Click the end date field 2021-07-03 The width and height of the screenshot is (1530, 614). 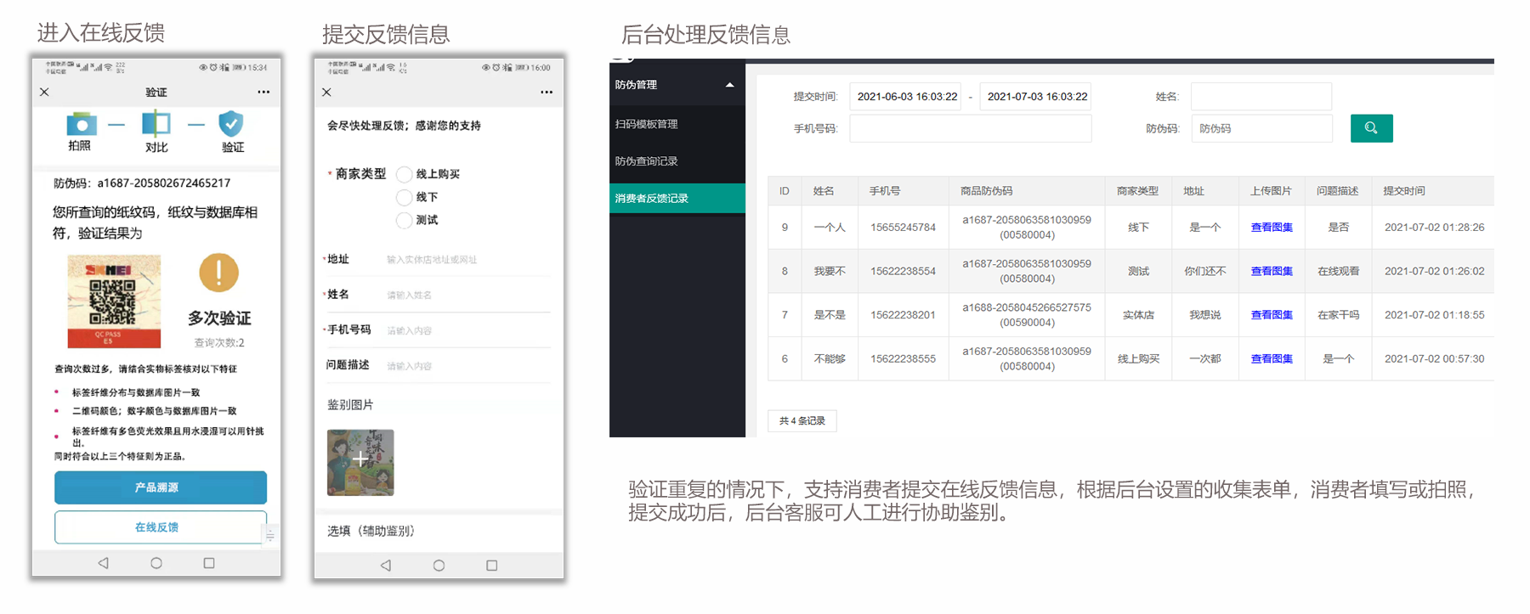coord(1036,97)
